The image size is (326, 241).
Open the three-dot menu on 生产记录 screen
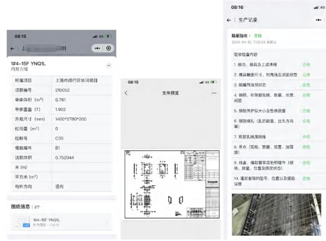318,20
